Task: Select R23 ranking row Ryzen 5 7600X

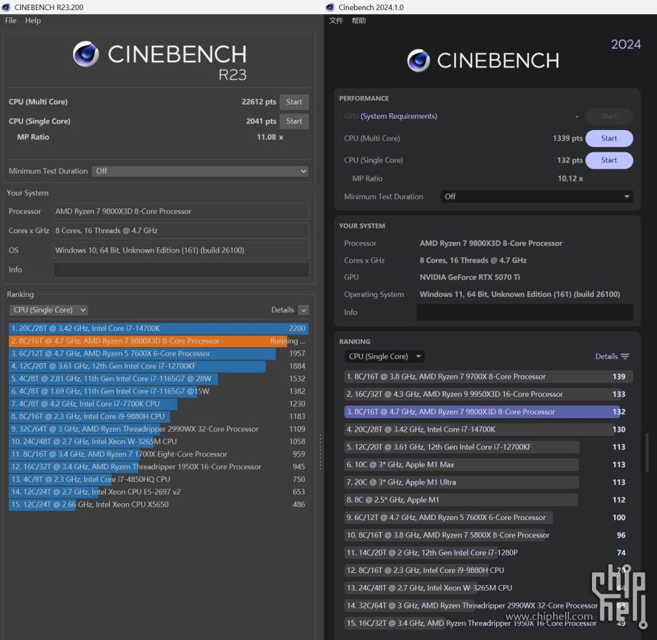Action: click(158, 354)
